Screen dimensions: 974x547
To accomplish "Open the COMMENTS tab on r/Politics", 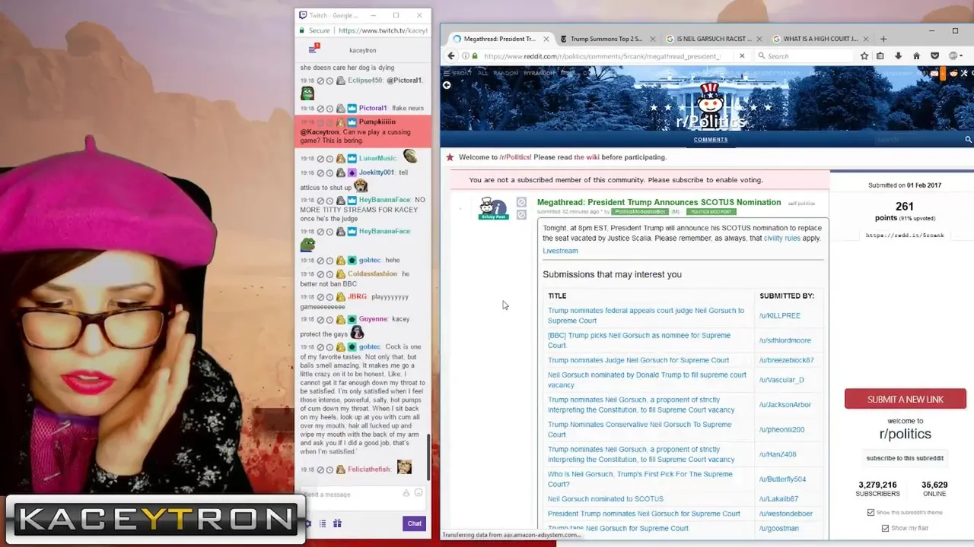I will 711,140.
